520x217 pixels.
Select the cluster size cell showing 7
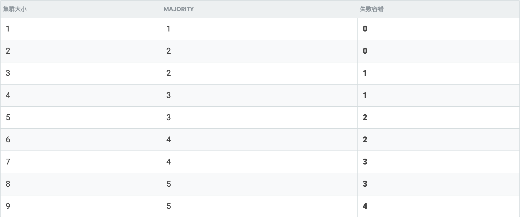pos(8,162)
